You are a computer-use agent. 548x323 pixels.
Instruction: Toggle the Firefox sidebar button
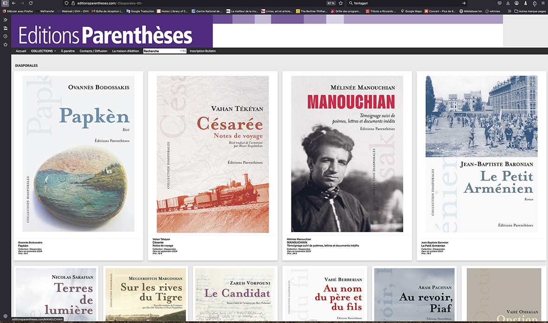point(5,3)
